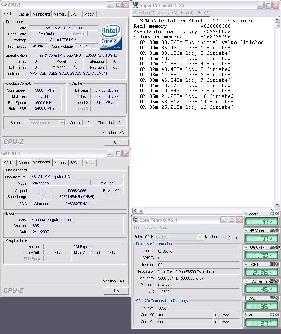Click the manufacturer 'ASUSTeK Computer INC.'
The height and width of the screenshot is (334, 281).
point(76,177)
